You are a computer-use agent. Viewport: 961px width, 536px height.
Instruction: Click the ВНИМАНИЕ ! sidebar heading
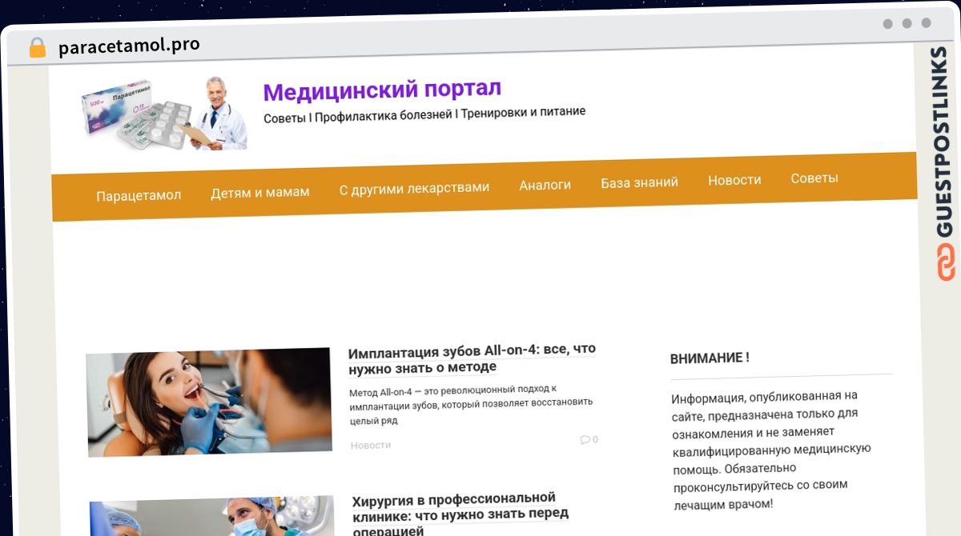(710, 358)
